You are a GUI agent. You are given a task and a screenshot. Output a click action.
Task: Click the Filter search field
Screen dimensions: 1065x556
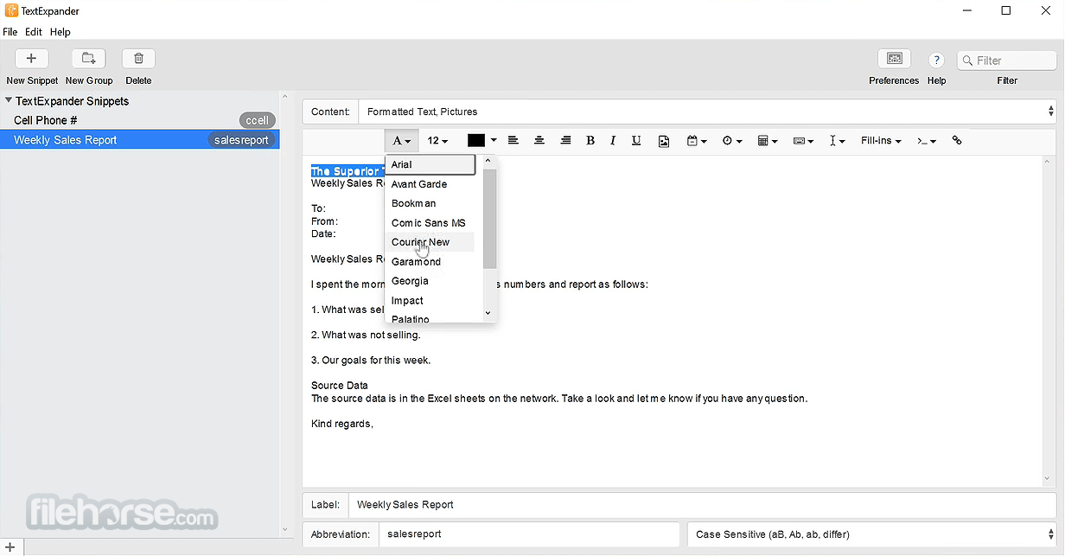coord(1007,61)
